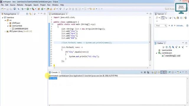Open the Debug button dropdown arrow
Image resolution: width=189 pixels, height=106 pixels.
click(x=25, y=9)
